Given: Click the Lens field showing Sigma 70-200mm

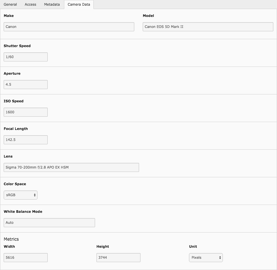Looking at the screenshot, I should pyautogui.click(x=71, y=167).
